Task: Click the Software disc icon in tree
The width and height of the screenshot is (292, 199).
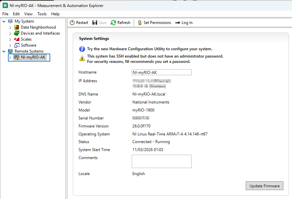Action: 17,45
